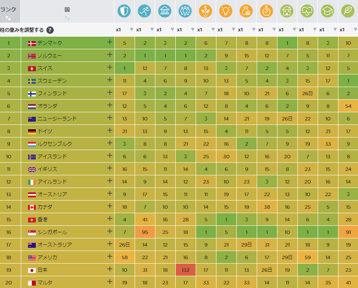Open the help icon beside 柱の重みを調整する

tap(50, 30)
